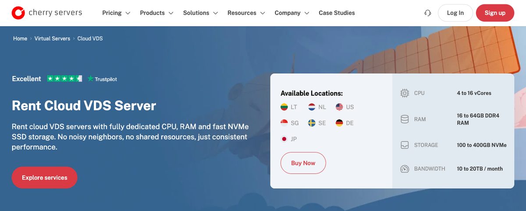Click the '4 to 16 vCores' value

(474, 93)
